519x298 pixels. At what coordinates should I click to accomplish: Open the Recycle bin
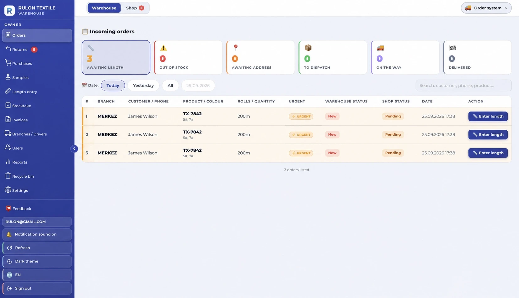[x=37, y=176]
